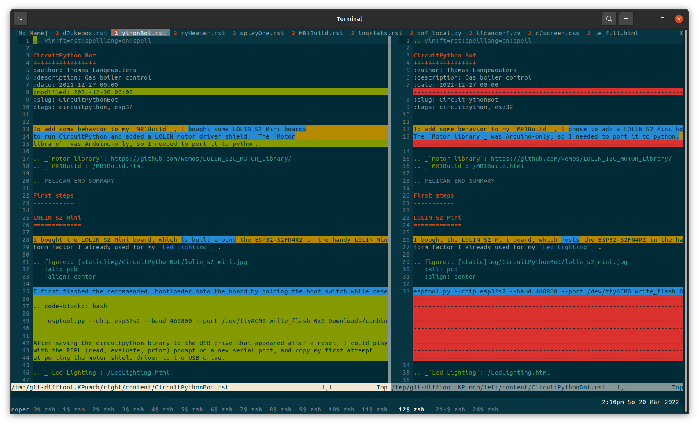Click '/MR1Build.html' link target in left pane
699x425 pixels.
pos(118,166)
